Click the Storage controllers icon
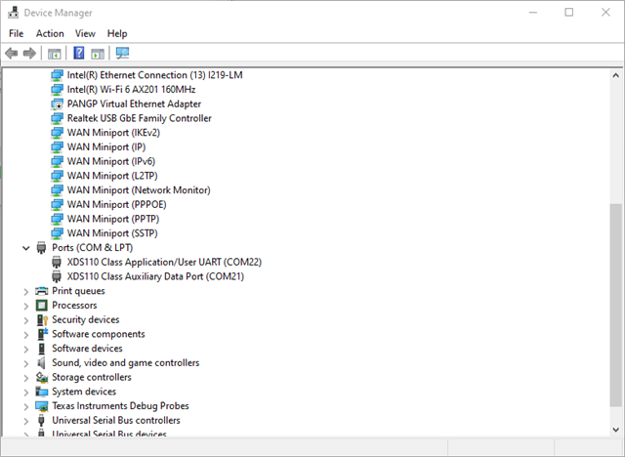This screenshot has width=625, height=457. 42,377
